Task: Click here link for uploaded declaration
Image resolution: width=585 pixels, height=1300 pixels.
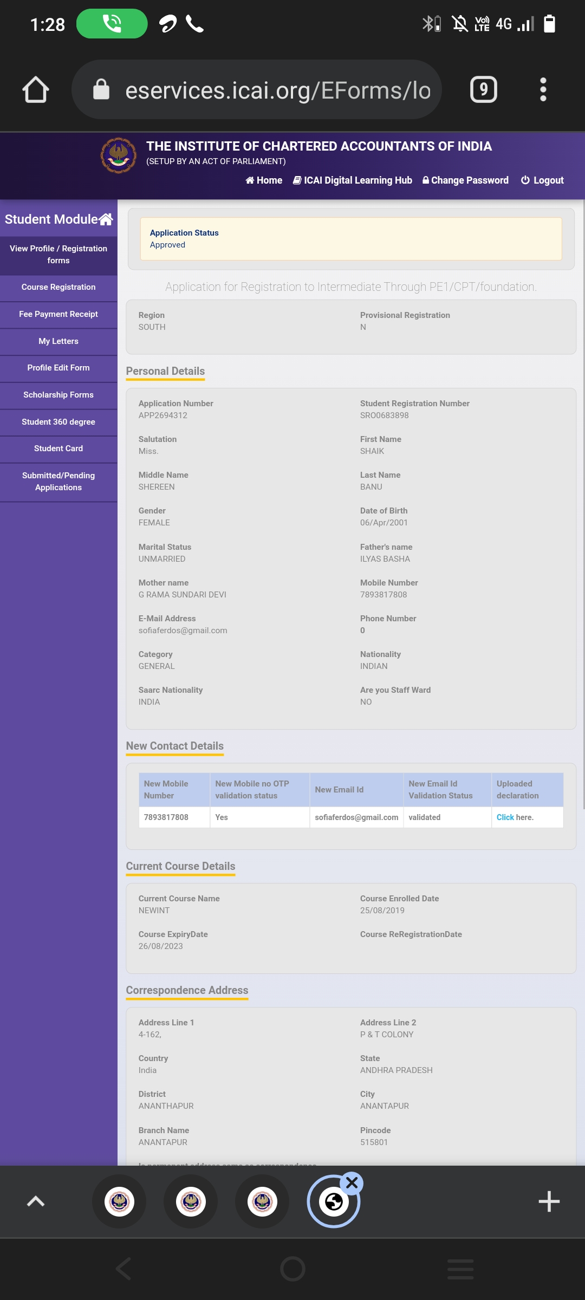Action: pos(505,817)
